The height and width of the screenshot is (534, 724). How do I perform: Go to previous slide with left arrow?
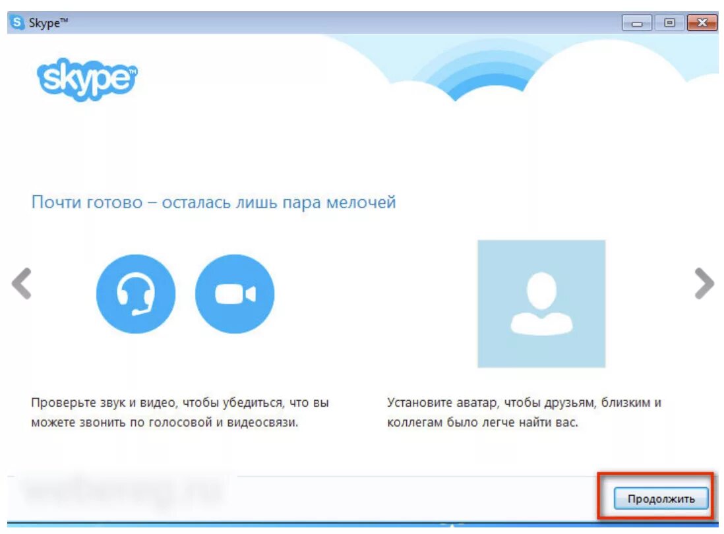pos(22,283)
